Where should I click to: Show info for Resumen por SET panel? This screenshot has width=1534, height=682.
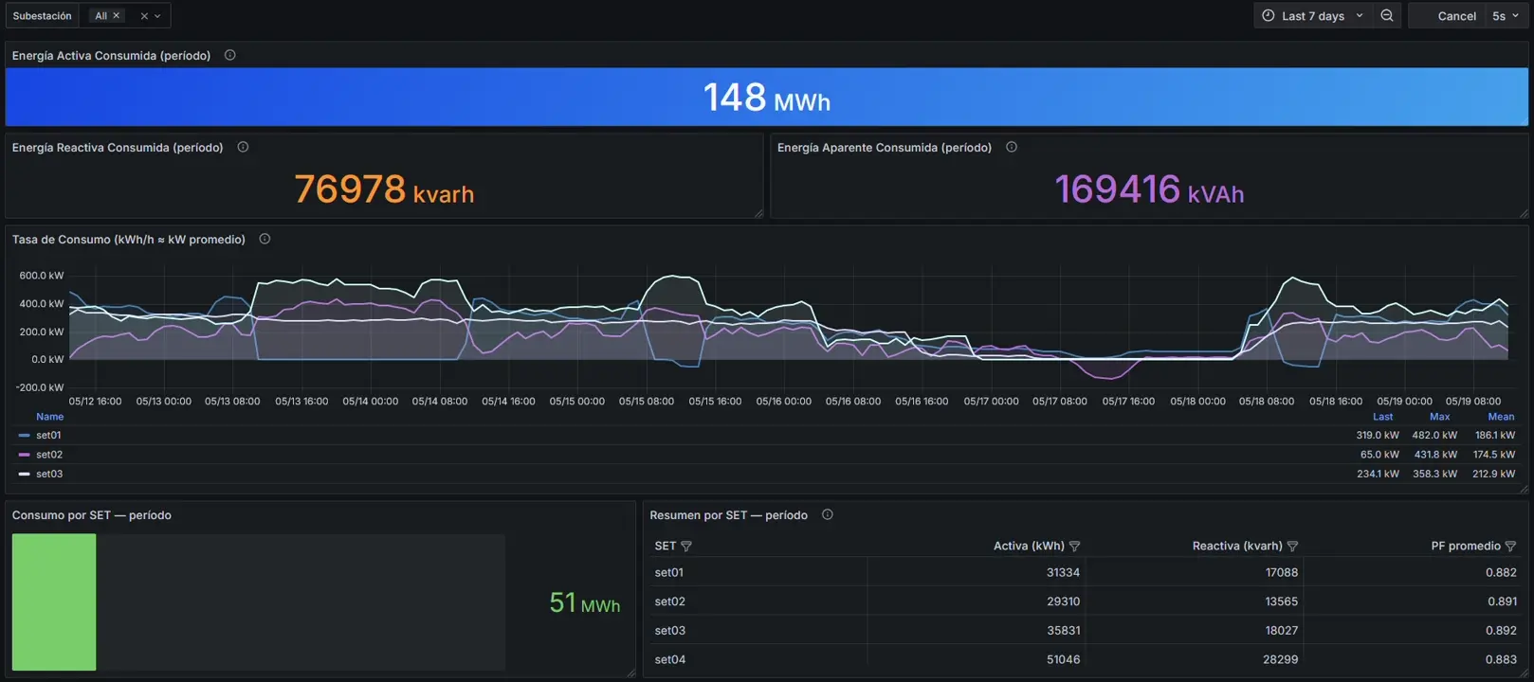(x=828, y=515)
